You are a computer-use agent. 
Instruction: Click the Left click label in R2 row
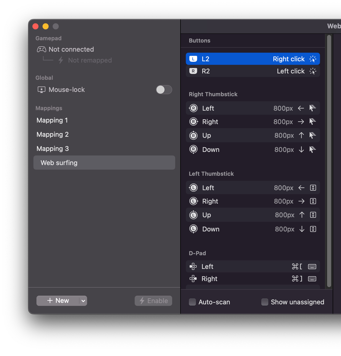coord(291,71)
